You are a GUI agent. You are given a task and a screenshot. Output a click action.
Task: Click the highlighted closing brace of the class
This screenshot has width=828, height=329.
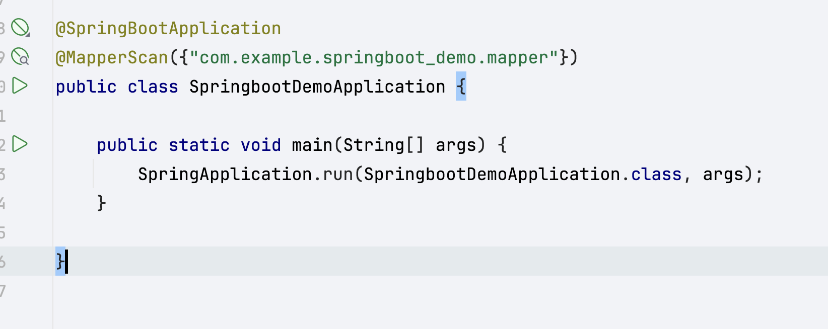click(60, 261)
